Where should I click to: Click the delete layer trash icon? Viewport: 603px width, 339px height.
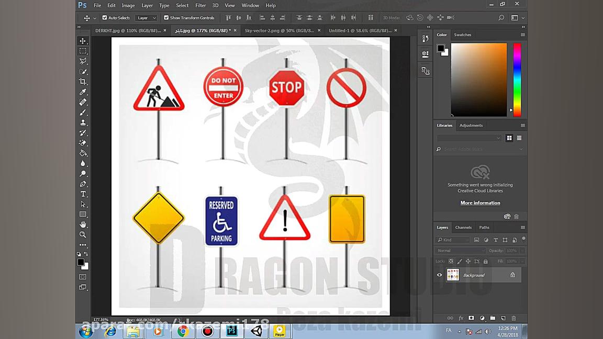click(513, 318)
